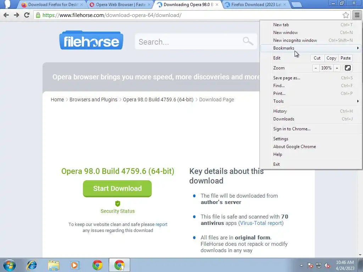363x272 pixels.
Task: Close the Downloading Opera 98.0 tab
Action: click(x=217, y=5)
